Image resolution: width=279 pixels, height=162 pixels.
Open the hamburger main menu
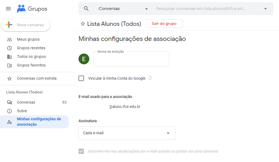(x=8, y=9)
